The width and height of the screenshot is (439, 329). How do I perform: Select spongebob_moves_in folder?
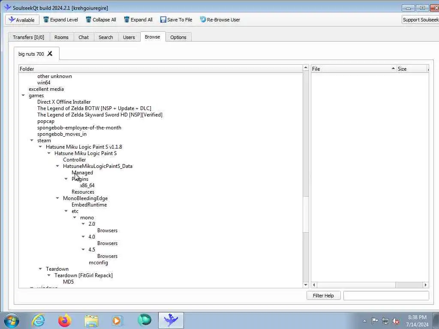[62, 134]
